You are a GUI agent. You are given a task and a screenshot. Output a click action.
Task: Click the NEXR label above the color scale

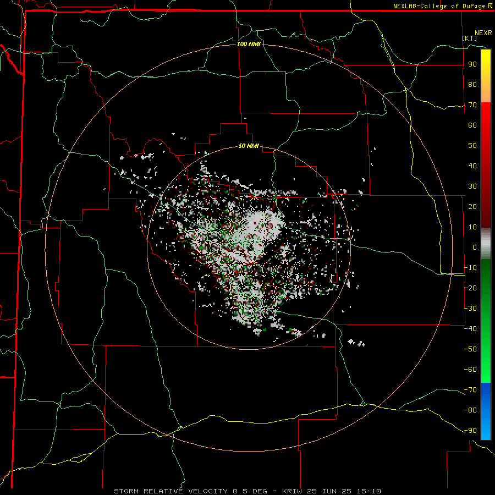(x=483, y=33)
